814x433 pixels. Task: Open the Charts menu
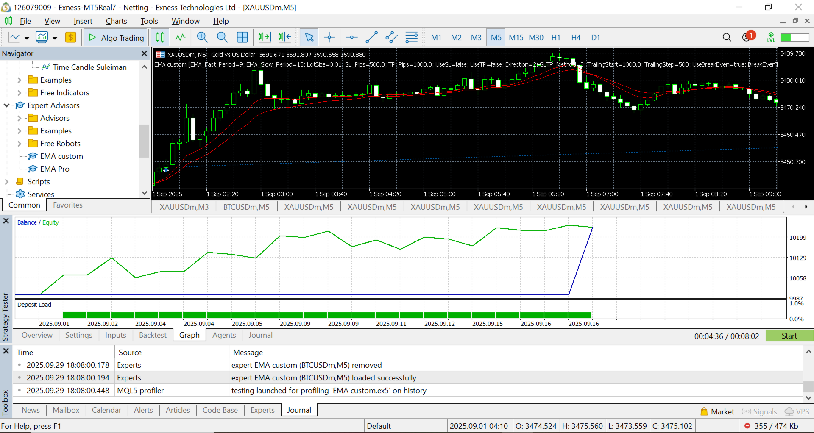(x=116, y=21)
